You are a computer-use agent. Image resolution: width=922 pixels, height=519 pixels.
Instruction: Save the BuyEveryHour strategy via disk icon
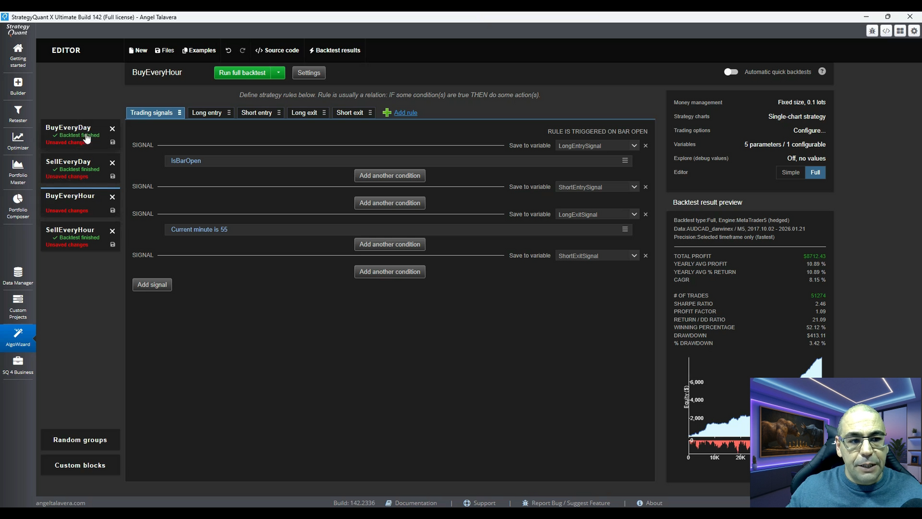[x=113, y=211]
